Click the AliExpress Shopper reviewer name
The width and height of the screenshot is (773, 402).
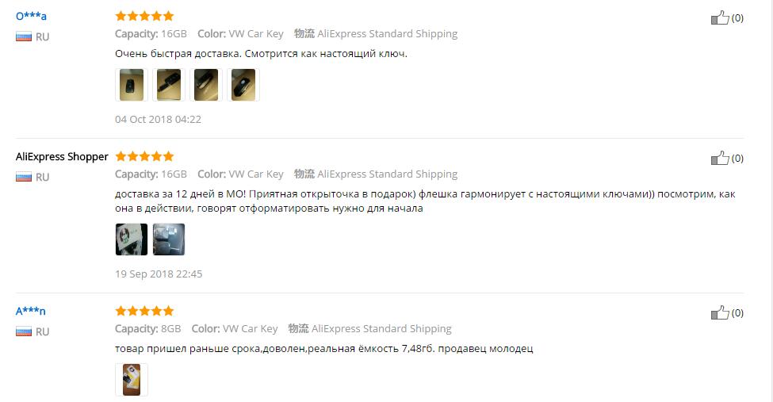click(x=62, y=157)
